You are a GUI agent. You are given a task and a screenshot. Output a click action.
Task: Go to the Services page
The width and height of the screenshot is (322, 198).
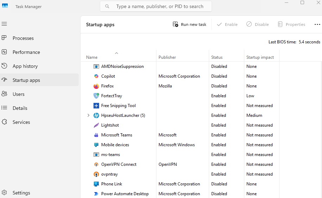(21, 122)
